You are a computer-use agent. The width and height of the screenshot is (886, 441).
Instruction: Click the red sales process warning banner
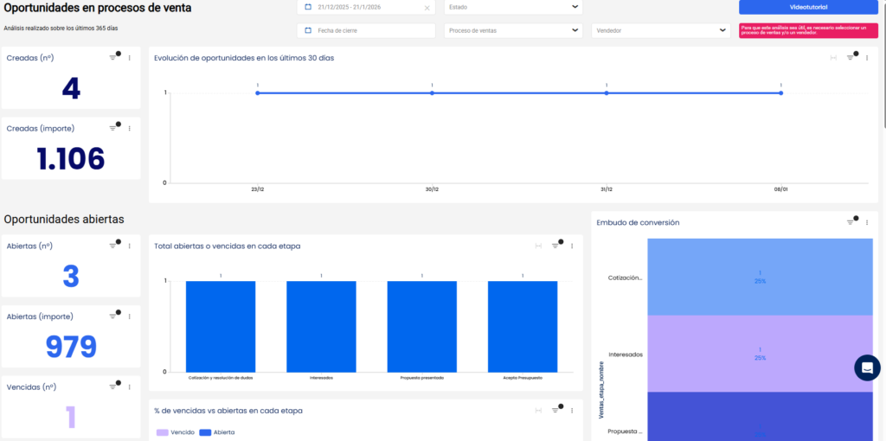tap(808, 30)
